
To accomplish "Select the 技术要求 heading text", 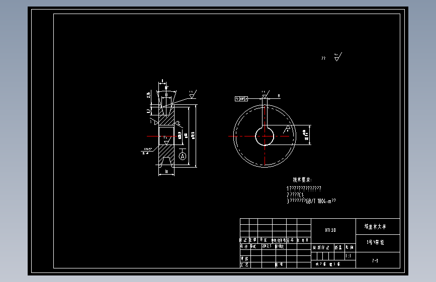I will (x=302, y=180).
